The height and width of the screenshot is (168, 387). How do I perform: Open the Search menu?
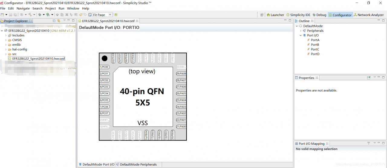tap(37, 8)
